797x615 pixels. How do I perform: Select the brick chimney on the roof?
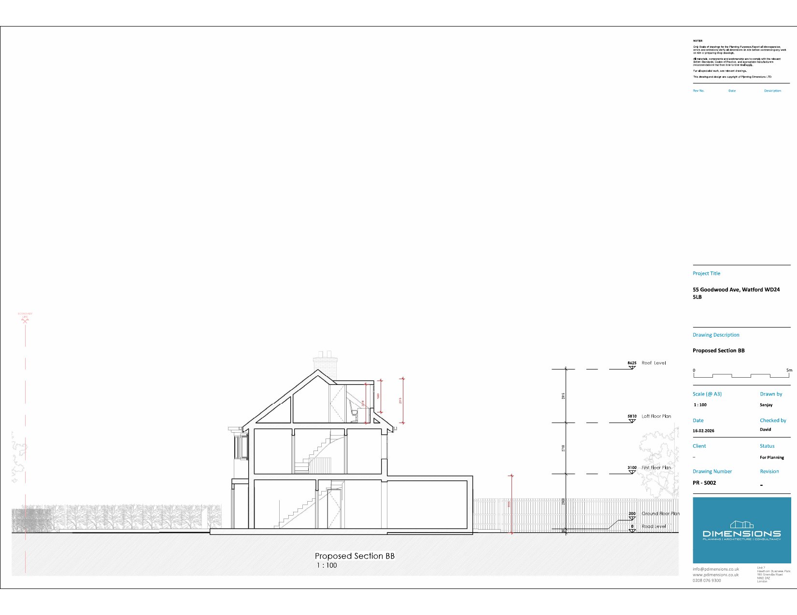coord(325,367)
